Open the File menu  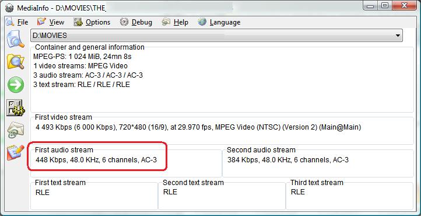(x=23, y=22)
